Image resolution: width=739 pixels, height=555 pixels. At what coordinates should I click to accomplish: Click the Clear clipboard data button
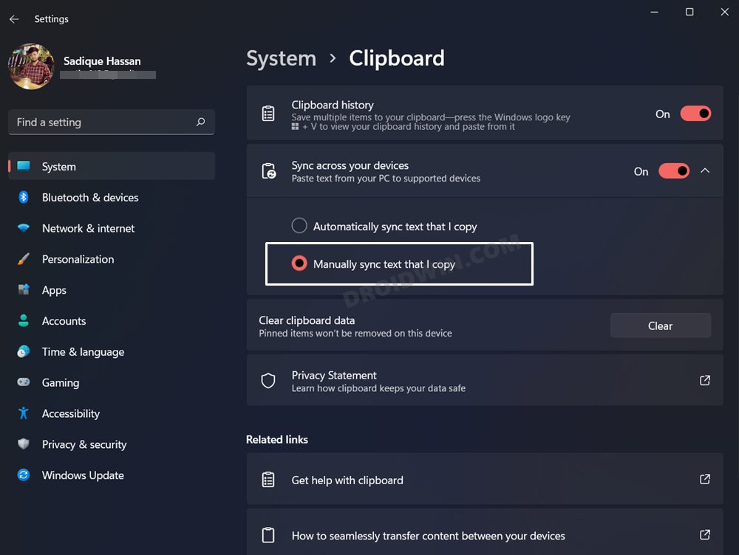click(x=660, y=325)
